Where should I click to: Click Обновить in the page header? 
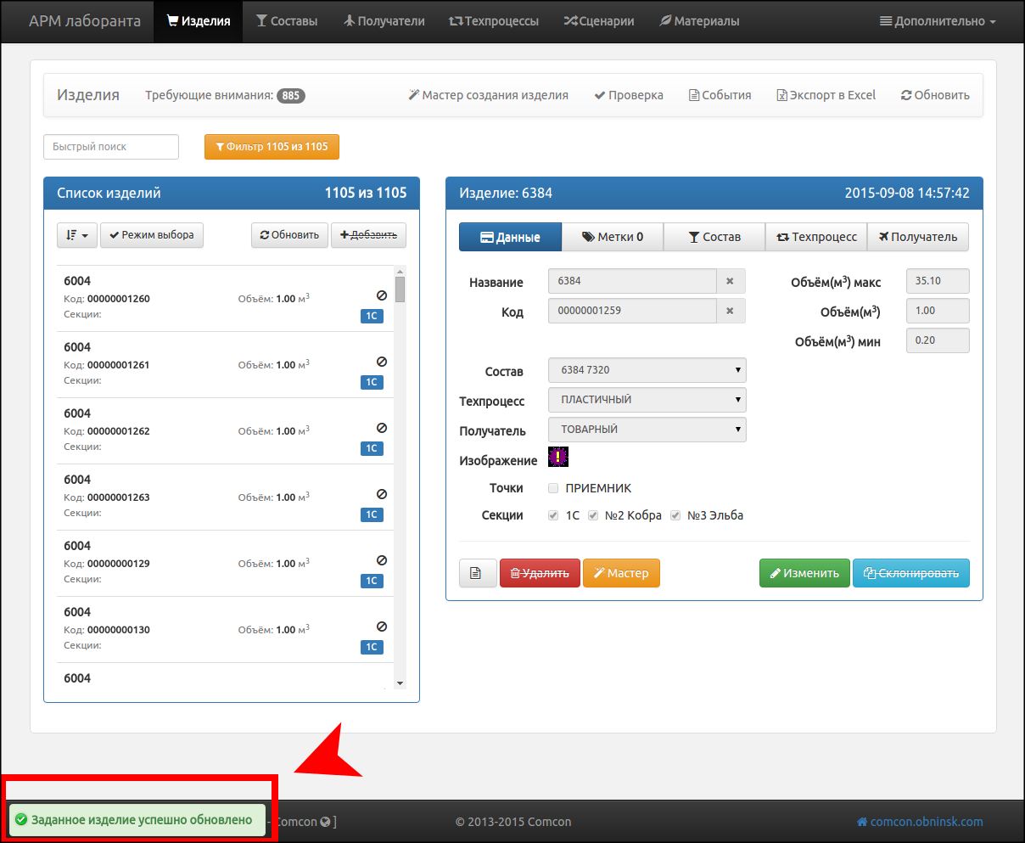pos(935,95)
